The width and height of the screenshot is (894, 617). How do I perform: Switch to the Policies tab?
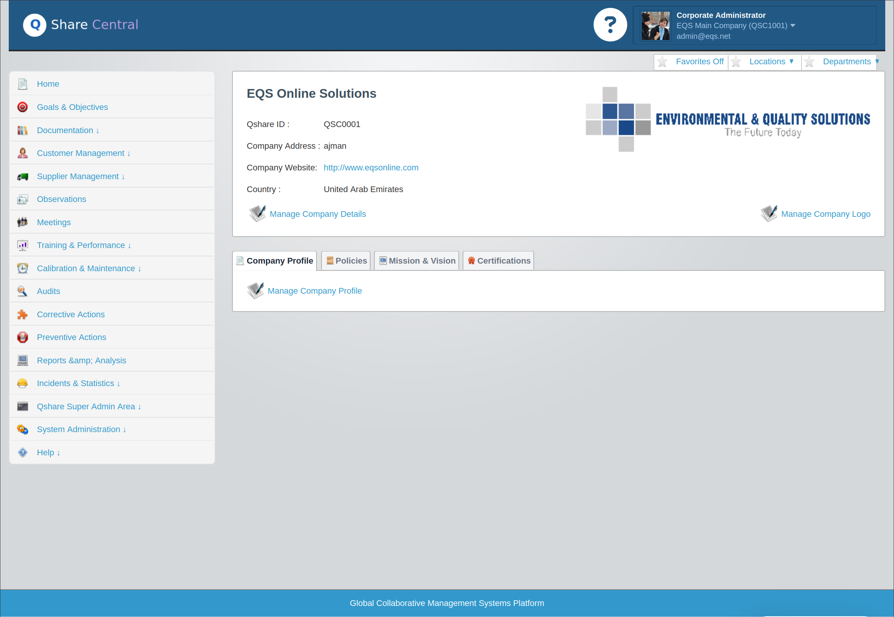coord(346,261)
